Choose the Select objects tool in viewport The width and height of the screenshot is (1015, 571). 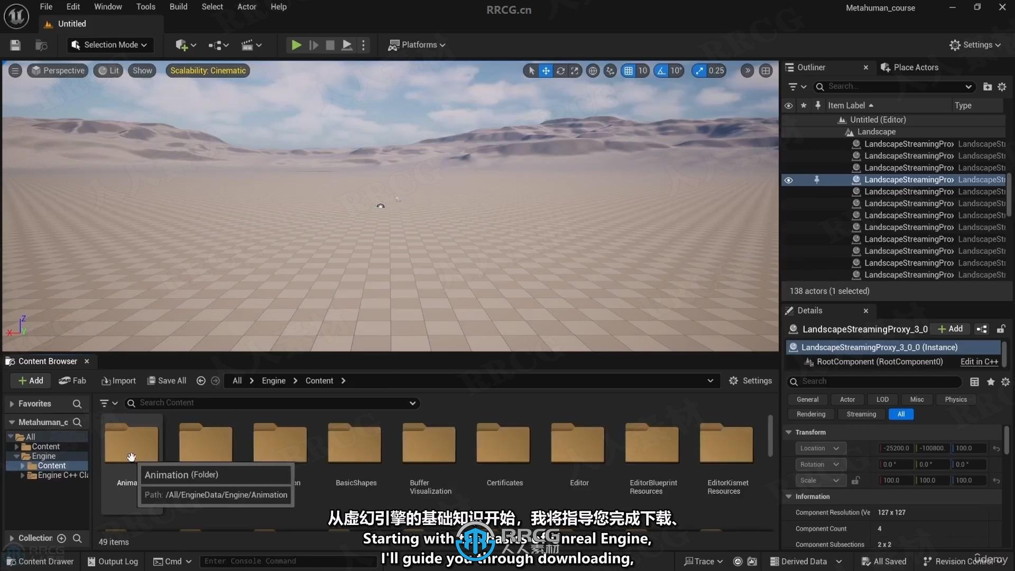[x=531, y=70]
